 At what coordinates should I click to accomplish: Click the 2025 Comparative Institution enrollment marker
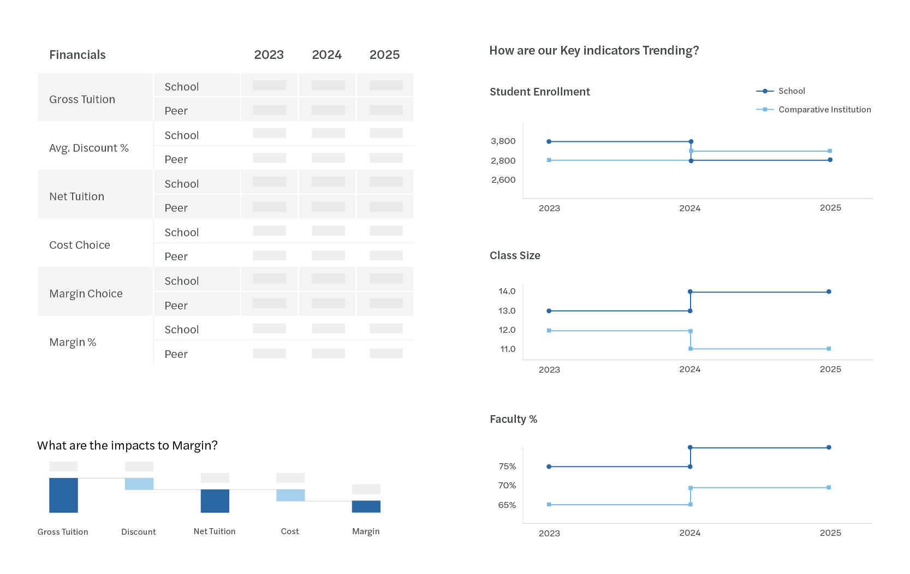(830, 151)
